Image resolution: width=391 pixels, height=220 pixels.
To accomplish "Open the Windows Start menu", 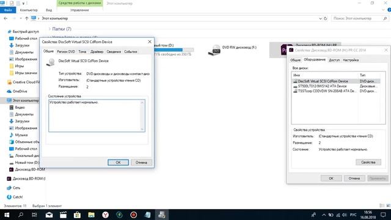I will click(x=7, y=215).
